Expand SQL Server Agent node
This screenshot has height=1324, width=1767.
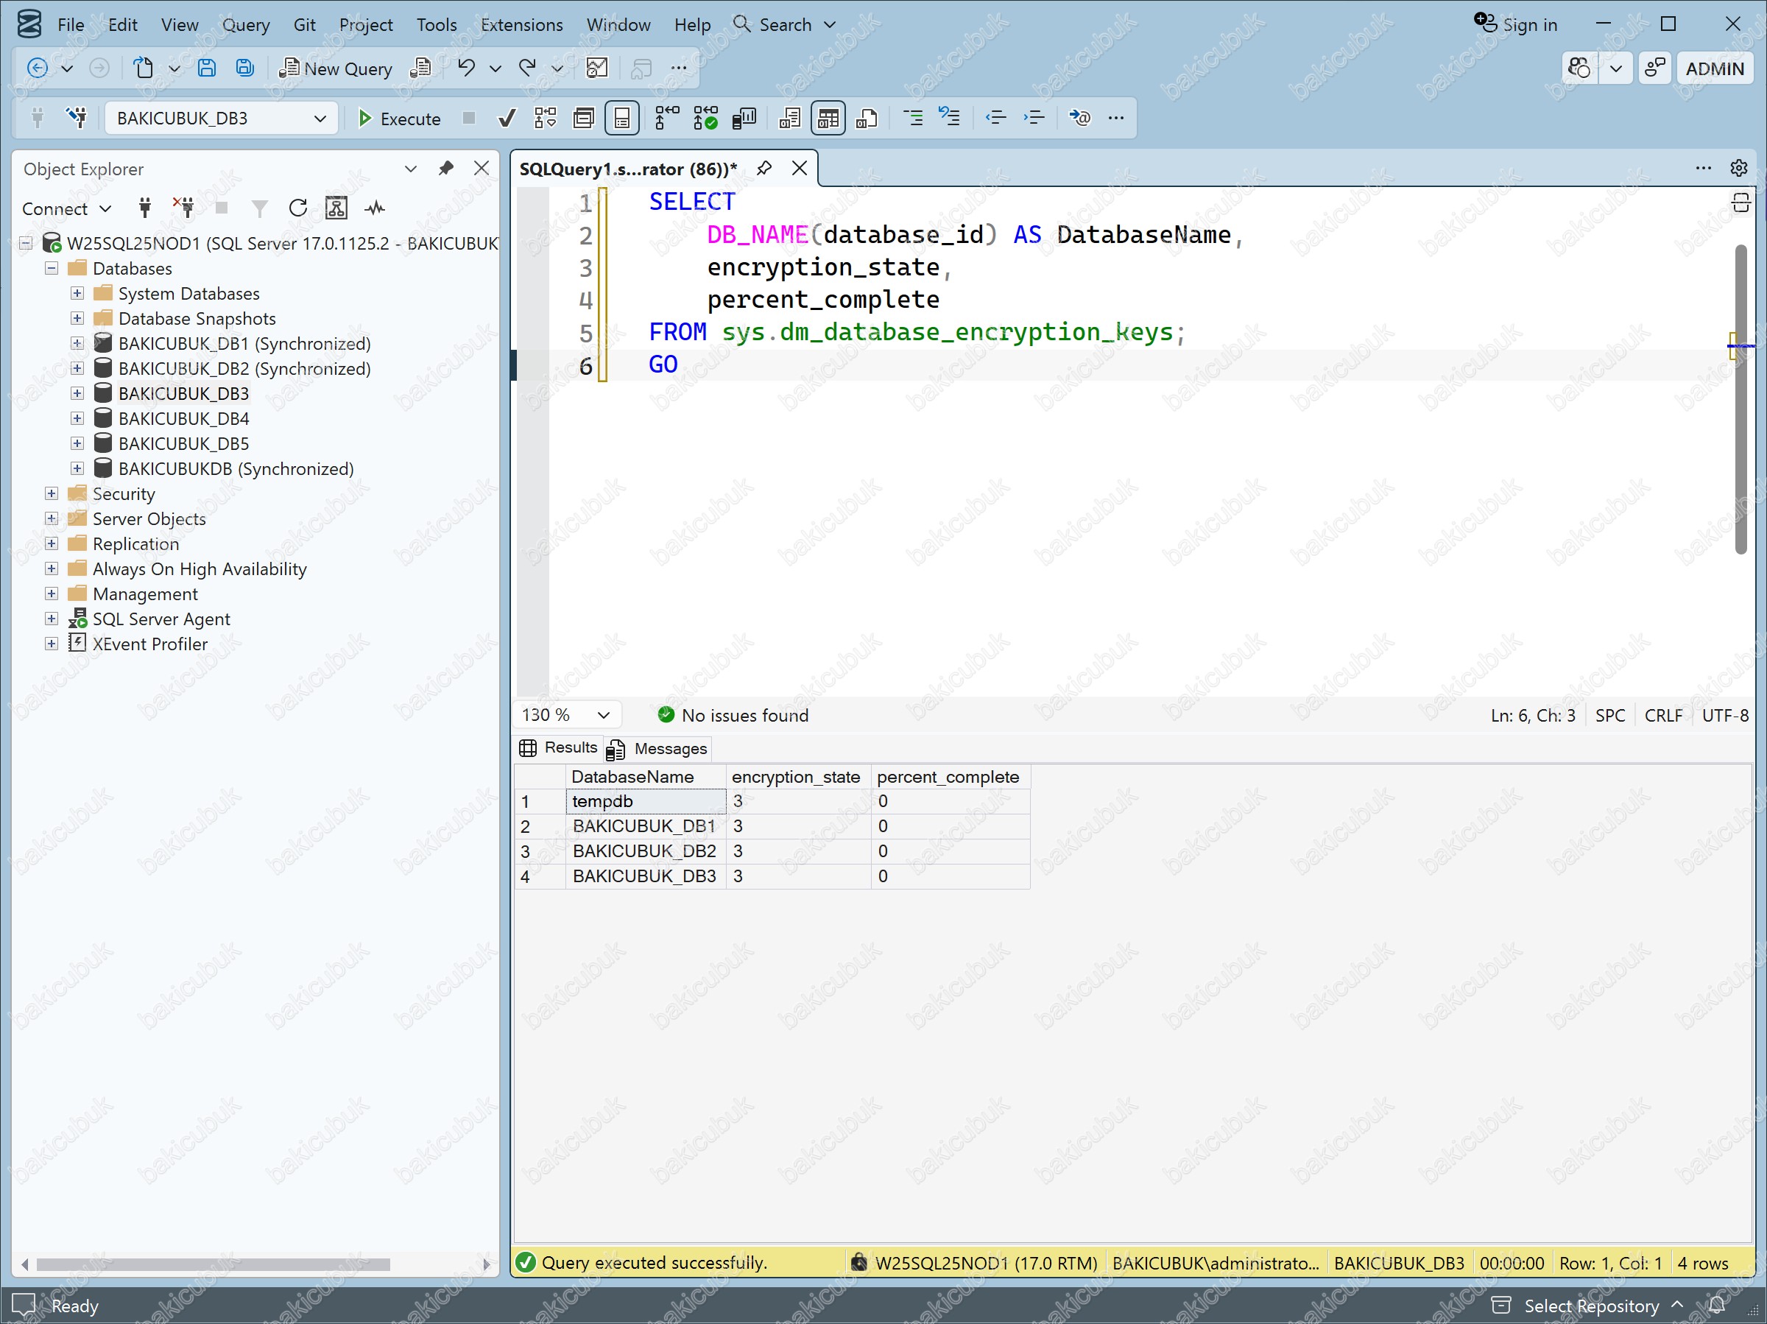click(x=52, y=619)
